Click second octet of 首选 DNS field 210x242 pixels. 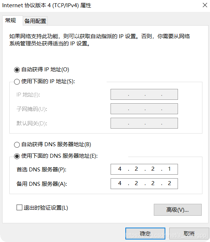[x=136, y=169]
